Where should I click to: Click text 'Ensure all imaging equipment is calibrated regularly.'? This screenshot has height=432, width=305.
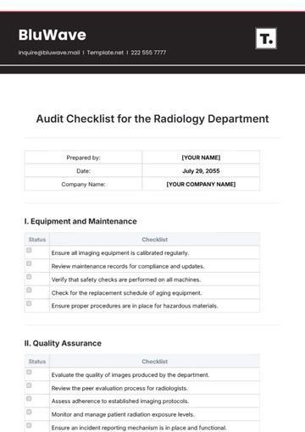(120, 253)
